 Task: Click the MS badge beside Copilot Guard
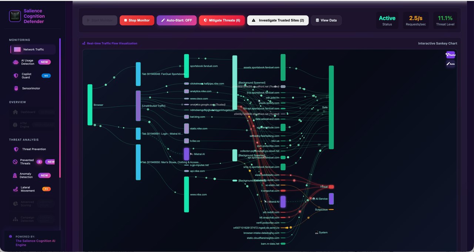click(46, 76)
